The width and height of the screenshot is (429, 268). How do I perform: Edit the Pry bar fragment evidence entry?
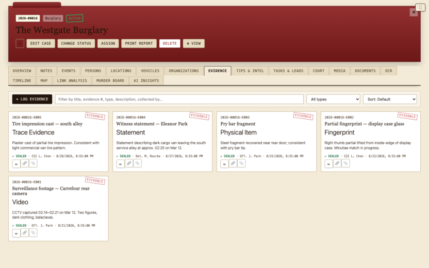point(224,164)
